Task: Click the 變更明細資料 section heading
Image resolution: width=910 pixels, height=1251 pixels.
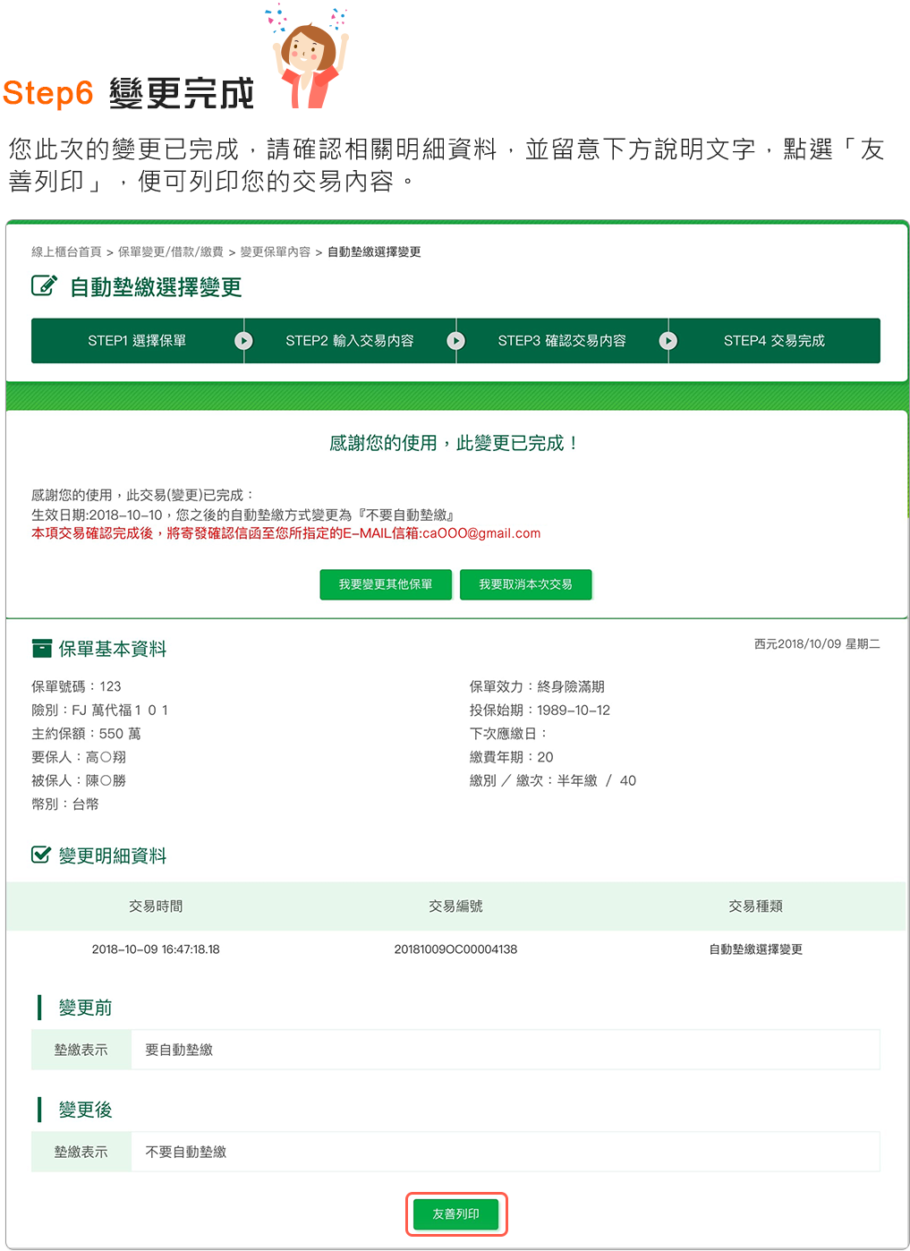Action: (x=113, y=855)
